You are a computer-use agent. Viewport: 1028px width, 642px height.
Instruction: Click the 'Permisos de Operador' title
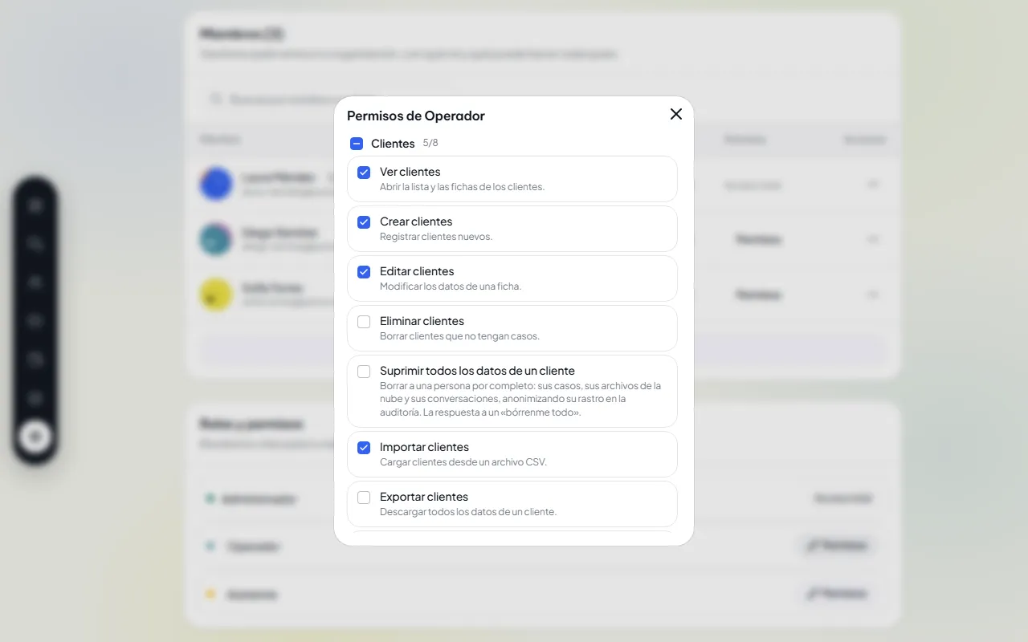pyautogui.click(x=416, y=116)
